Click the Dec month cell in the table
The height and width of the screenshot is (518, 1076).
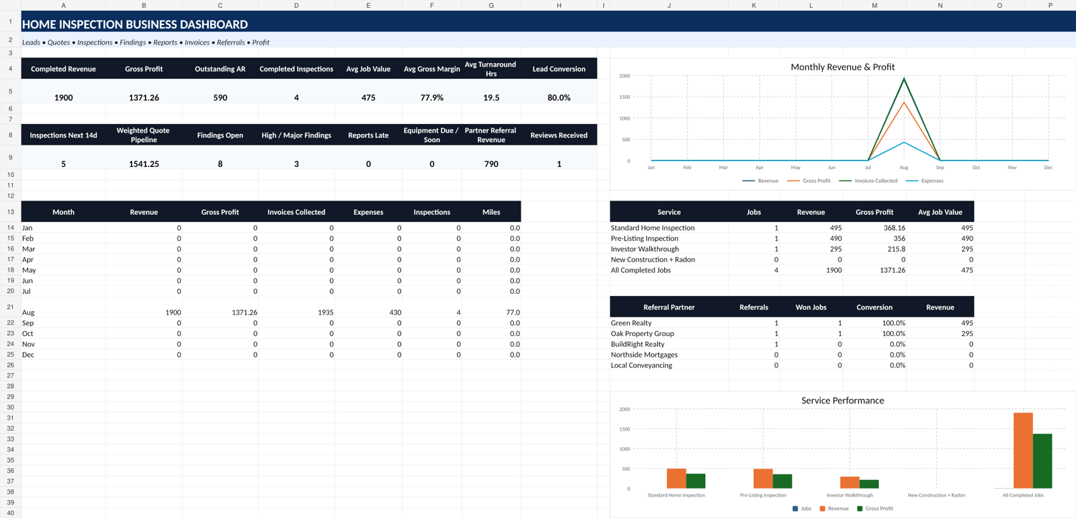point(63,355)
